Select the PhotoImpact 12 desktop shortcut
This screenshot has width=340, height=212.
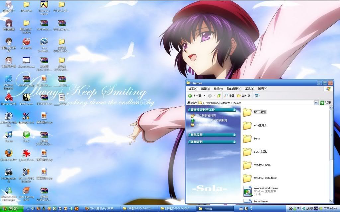pyautogui.click(x=8, y=176)
